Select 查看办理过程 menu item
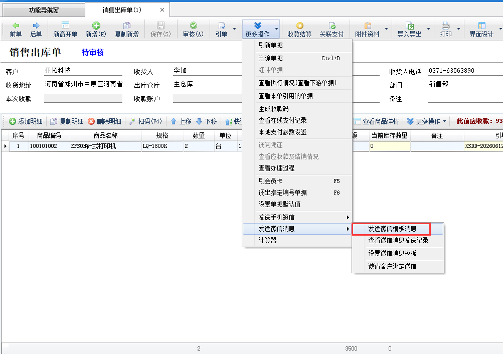Image resolution: width=503 pixels, height=354 pixels. point(297,168)
